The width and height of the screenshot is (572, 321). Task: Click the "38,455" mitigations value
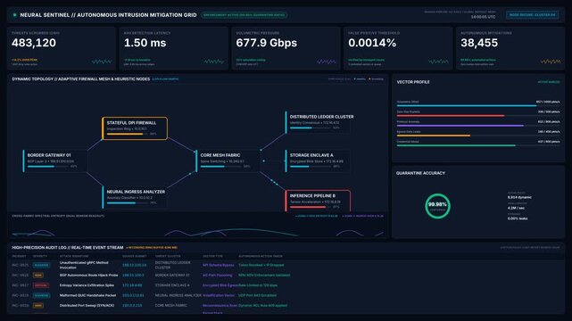coord(479,43)
